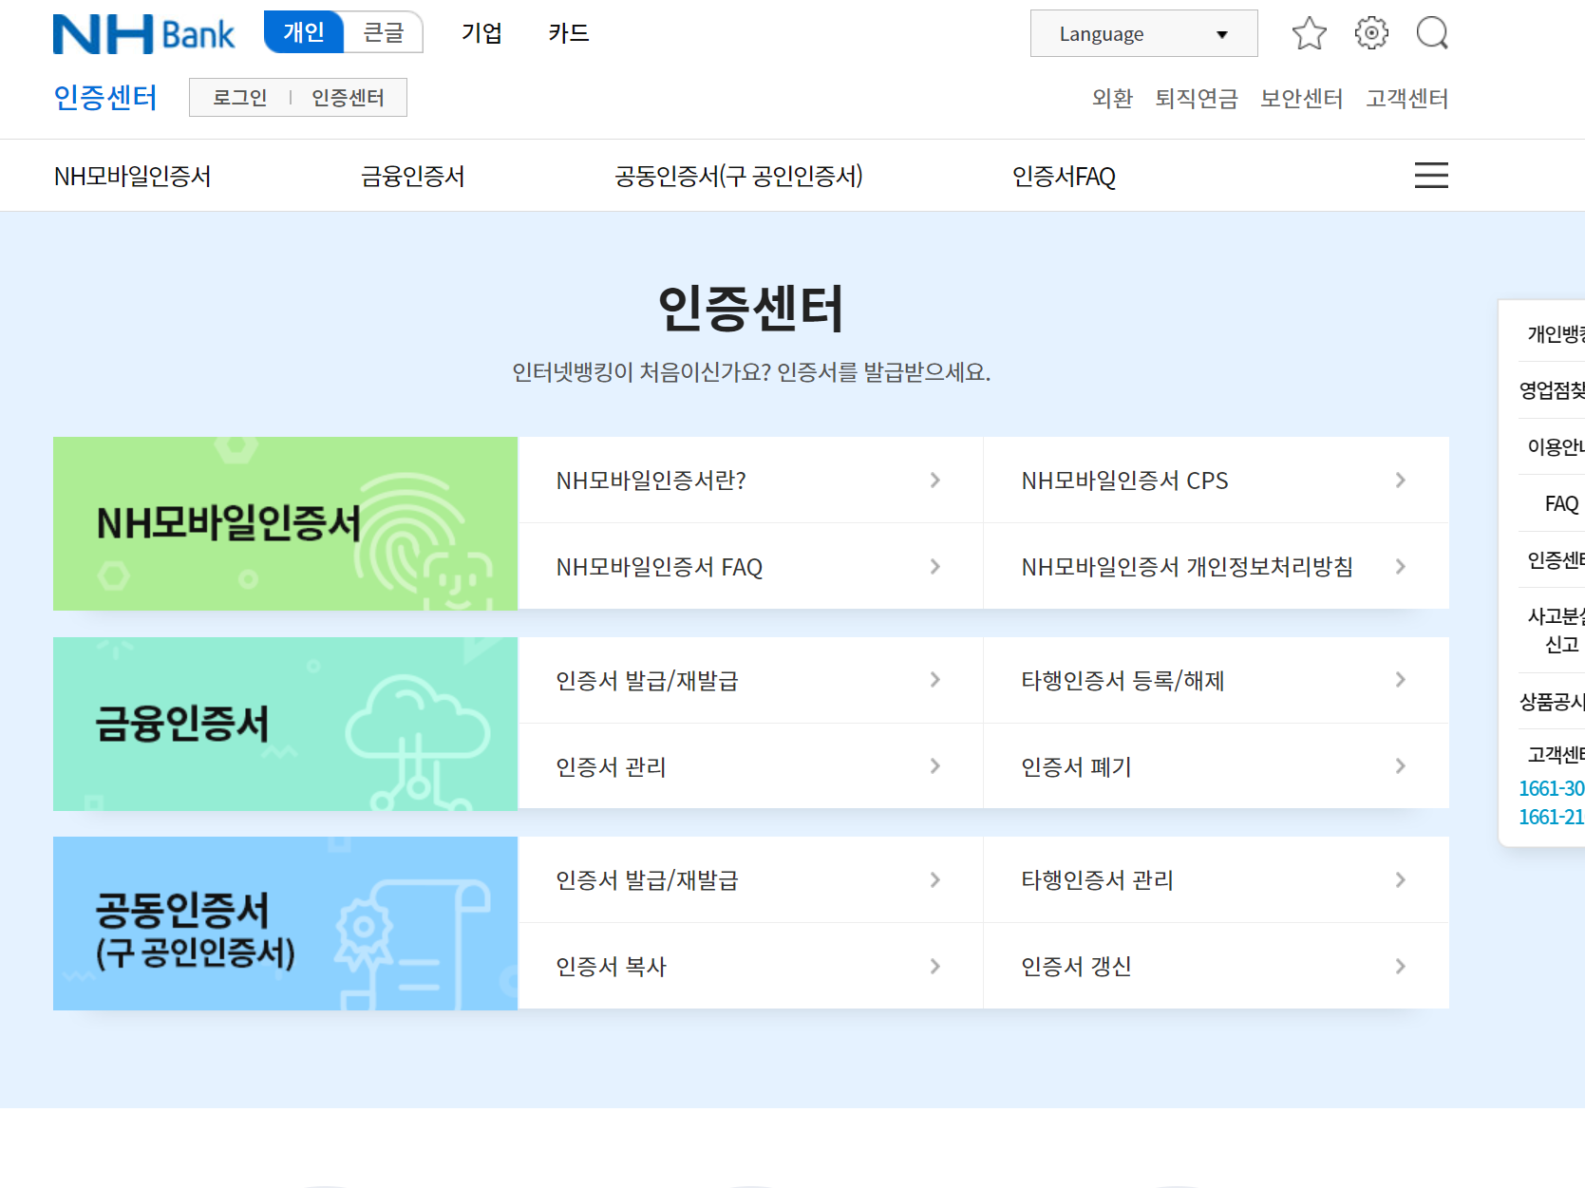The image size is (1585, 1188).
Task: Click chevron next to 타행인증서 등록/해제
Action: (1401, 680)
